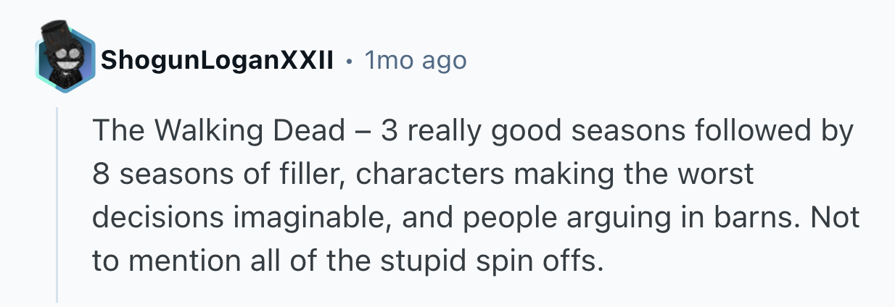Click the ShogunLoganXXII top-hat avatar
895x307 pixels.
point(66,62)
